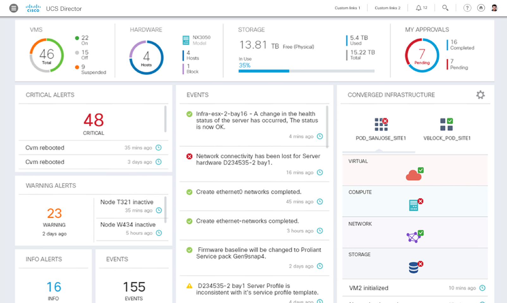Click the Cisco logo
Screen dimensions: 507x303
(x=33, y=8)
